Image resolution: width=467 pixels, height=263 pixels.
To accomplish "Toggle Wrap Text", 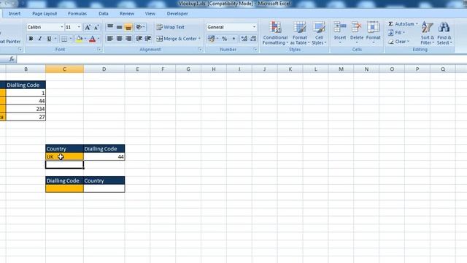I will pos(170,27).
